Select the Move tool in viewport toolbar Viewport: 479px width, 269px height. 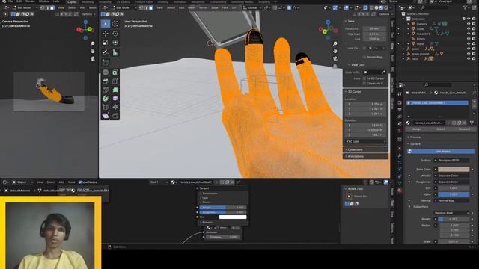click(x=106, y=34)
